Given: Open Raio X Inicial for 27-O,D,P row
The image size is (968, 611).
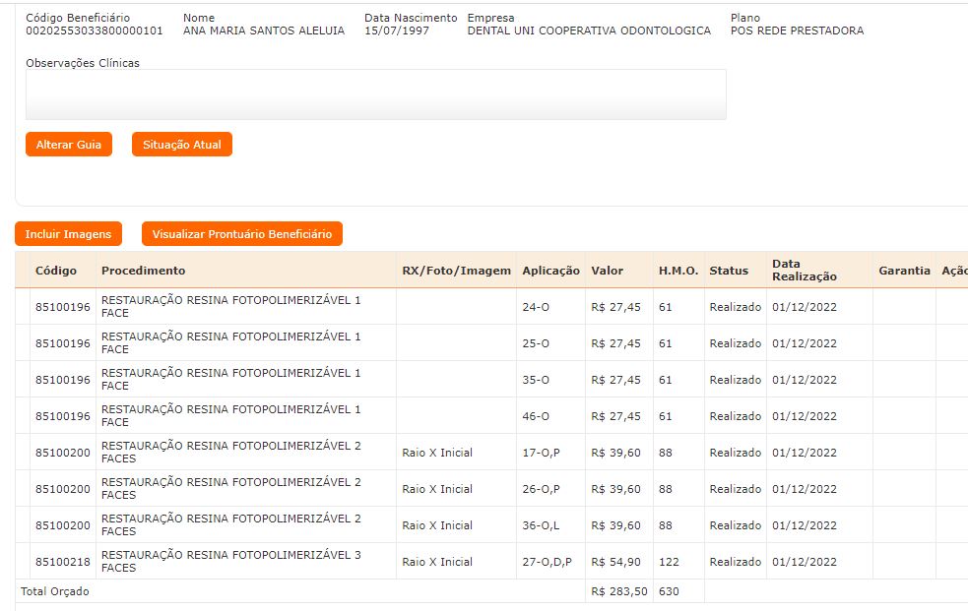Looking at the screenshot, I should pos(437,562).
